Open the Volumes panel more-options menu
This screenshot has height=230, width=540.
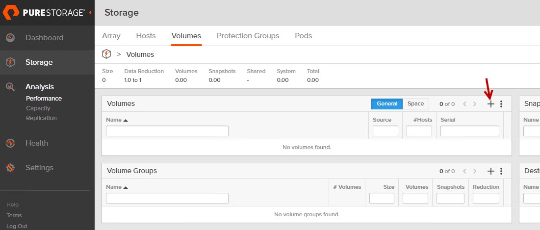[501, 104]
